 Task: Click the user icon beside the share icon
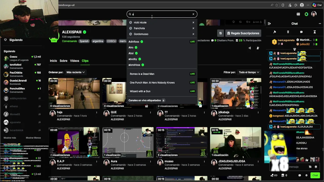coord(258,48)
